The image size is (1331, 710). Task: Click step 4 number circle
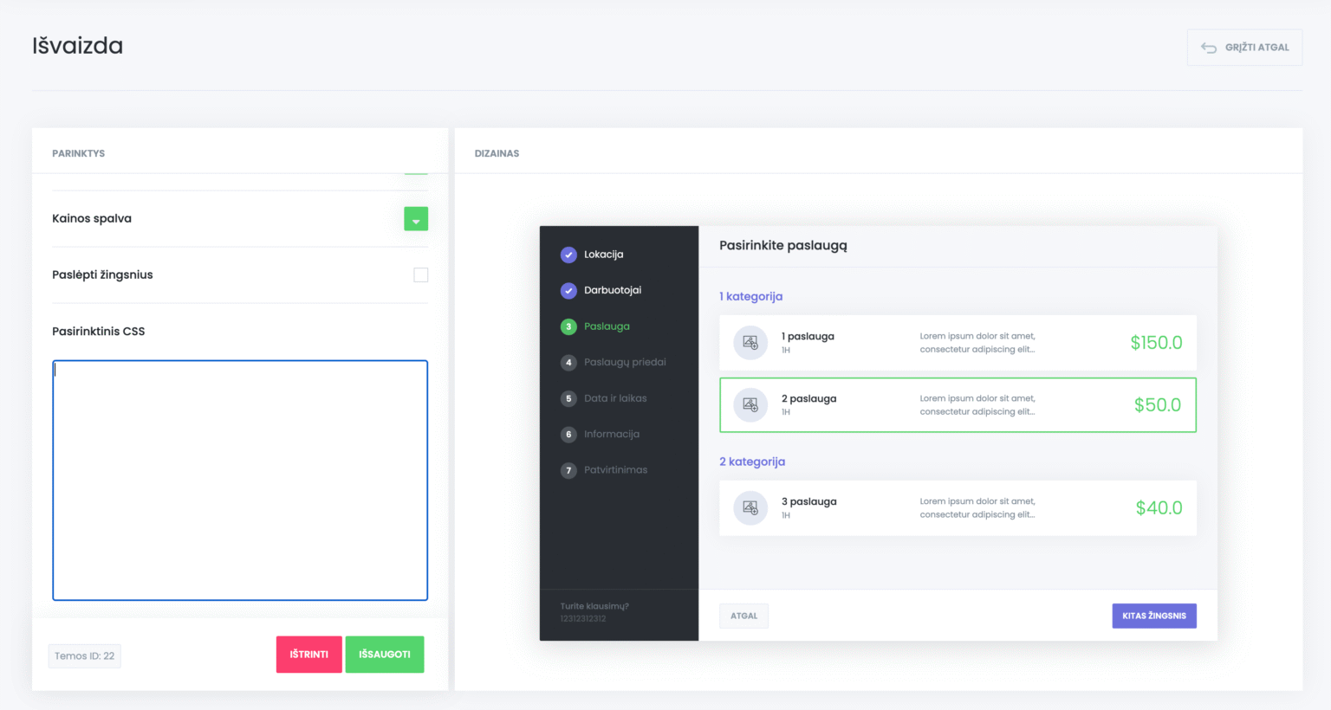(x=568, y=363)
